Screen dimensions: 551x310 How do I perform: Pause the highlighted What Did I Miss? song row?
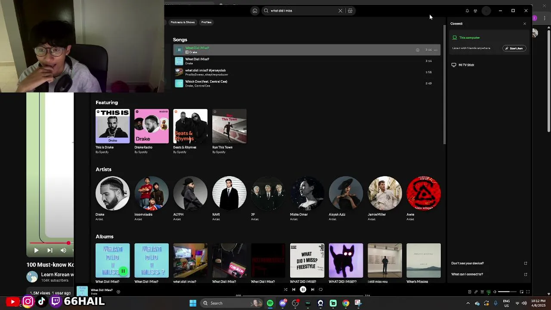(179, 50)
